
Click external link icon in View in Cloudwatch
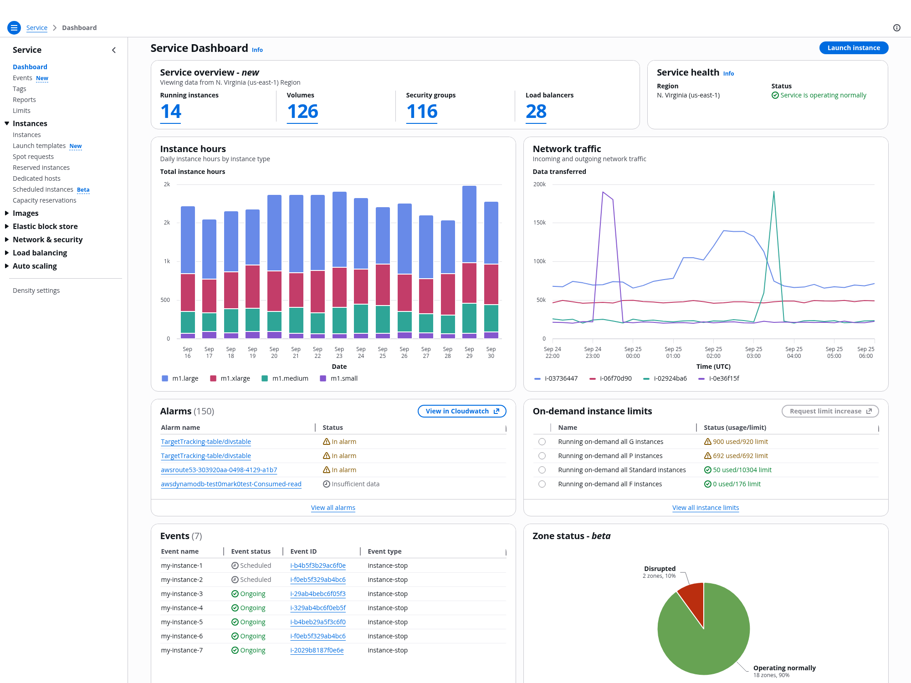tap(496, 411)
